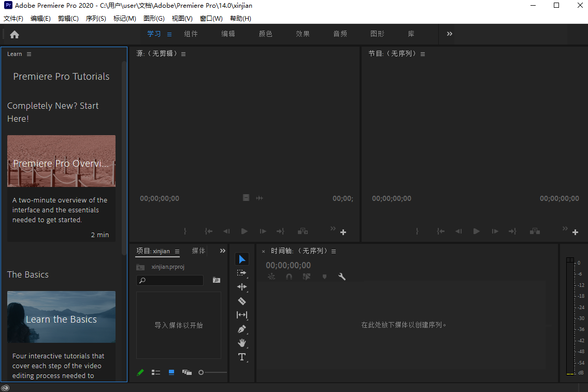Screen dimensions: 588x392
Task: Go to In point in Program monitor
Action: click(x=441, y=231)
